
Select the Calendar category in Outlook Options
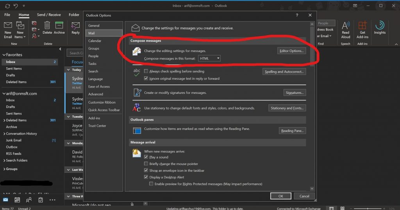pyautogui.click(x=95, y=41)
